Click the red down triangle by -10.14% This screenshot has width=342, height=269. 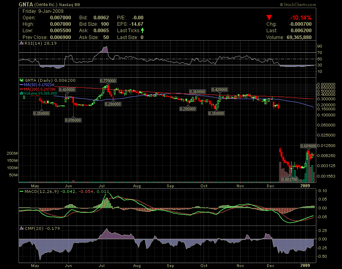tap(269, 17)
